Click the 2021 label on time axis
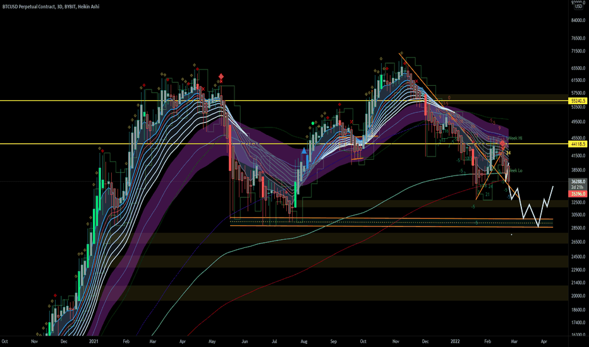The width and height of the screenshot is (589, 347). (94, 341)
